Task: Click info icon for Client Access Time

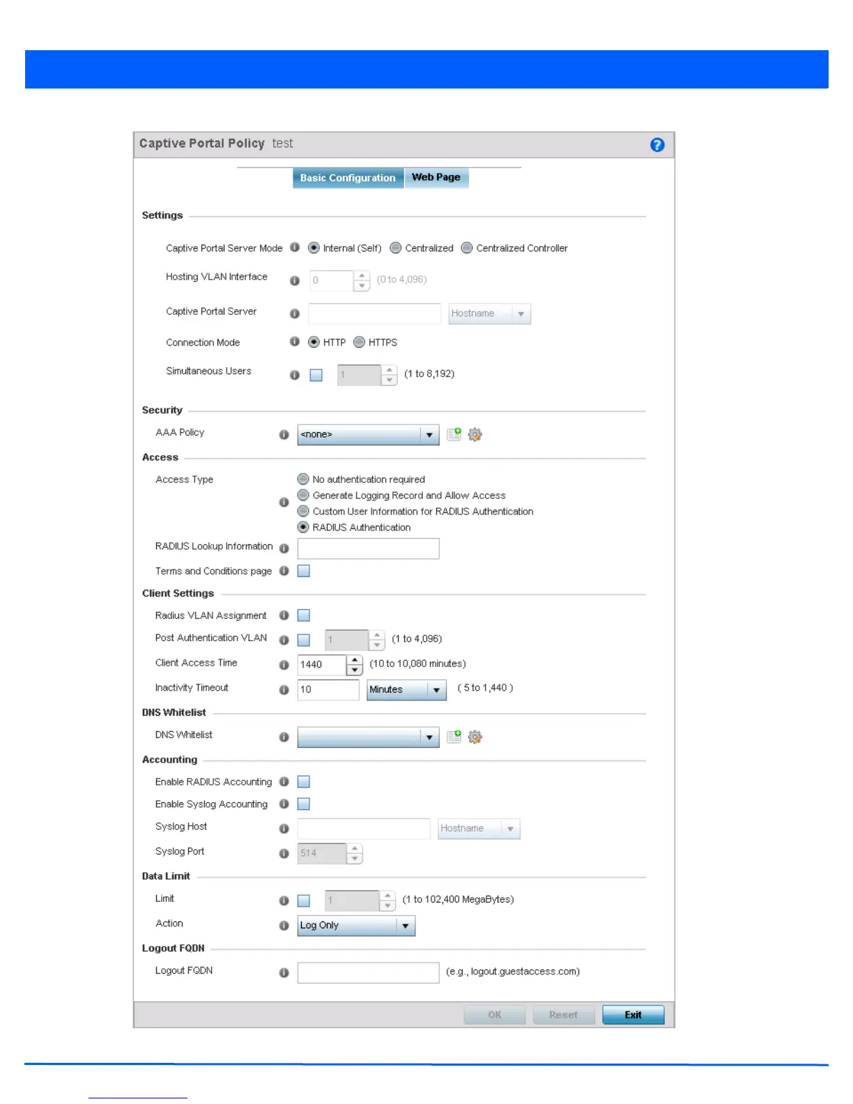Action: pos(284,665)
